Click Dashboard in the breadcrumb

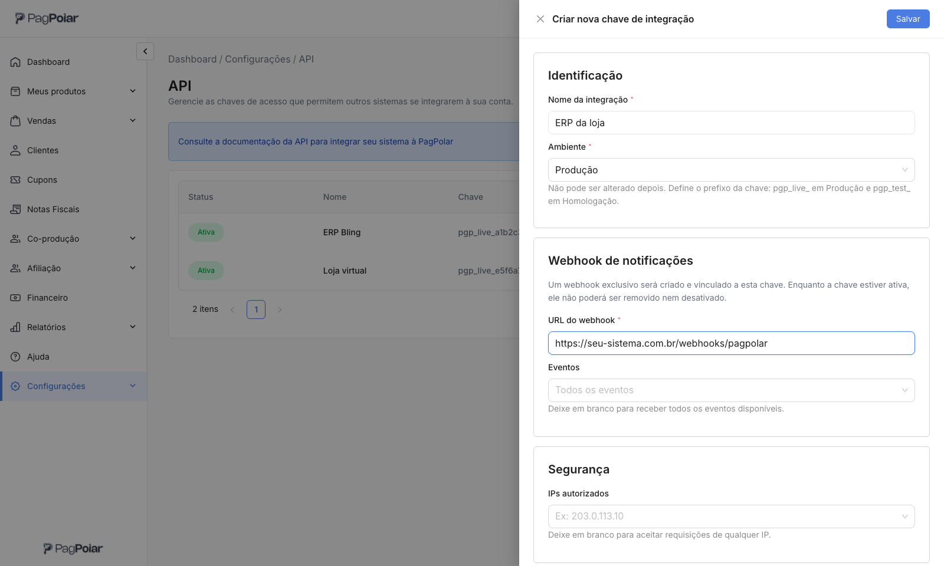192,59
